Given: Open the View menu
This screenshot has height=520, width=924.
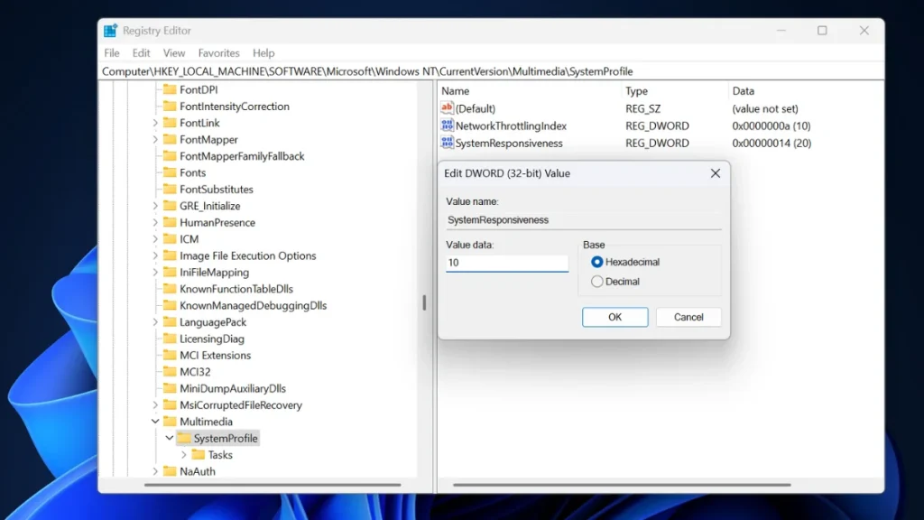Looking at the screenshot, I should 174,53.
